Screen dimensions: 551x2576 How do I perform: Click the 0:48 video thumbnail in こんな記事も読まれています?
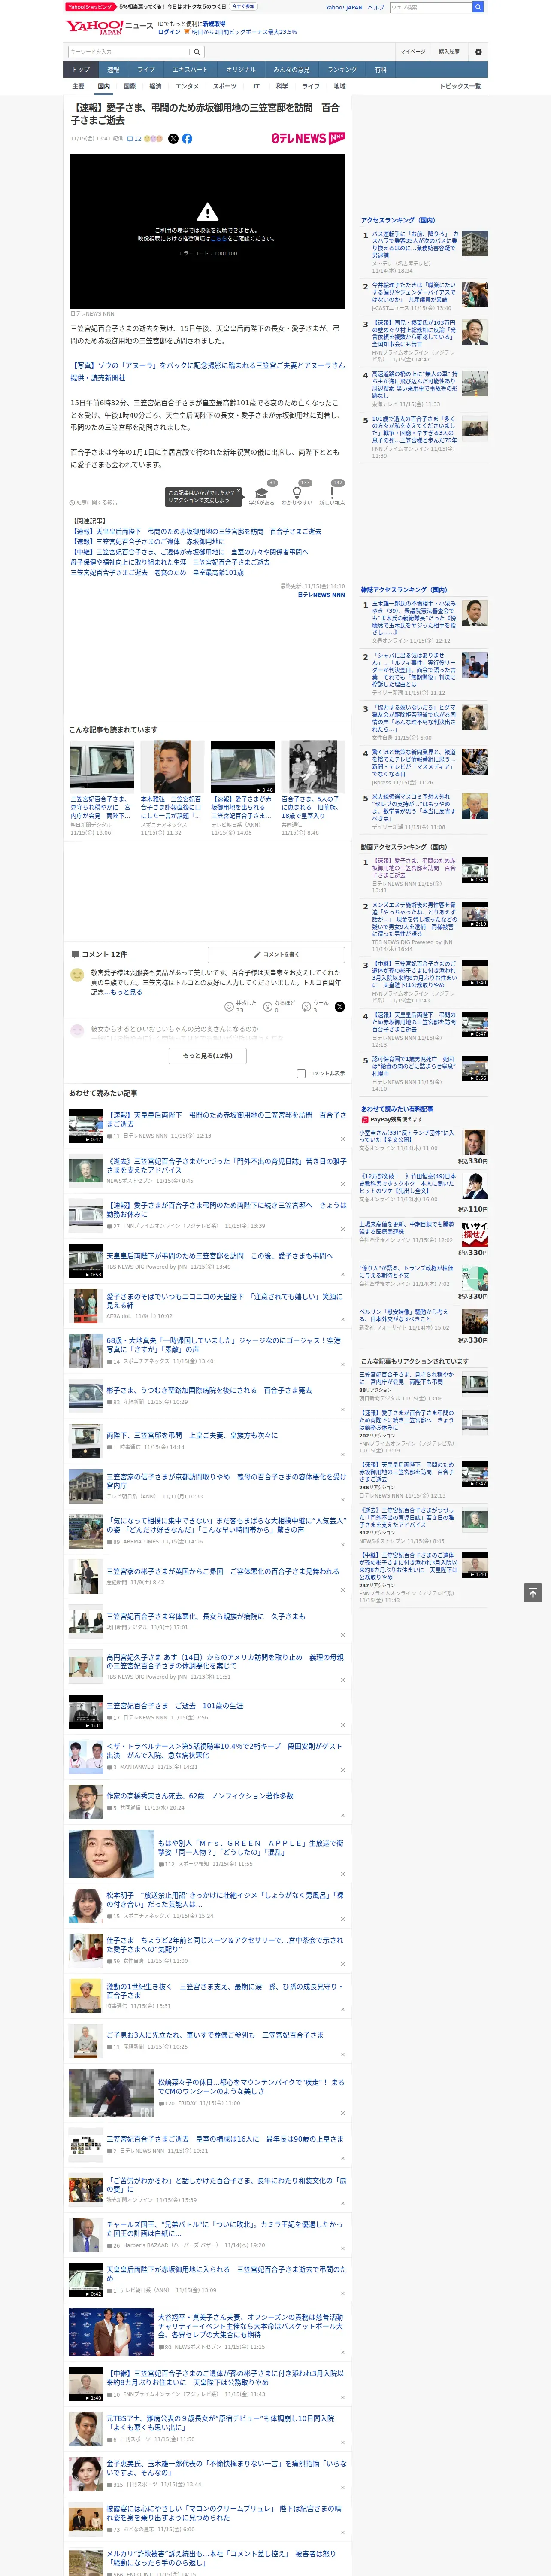(243, 767)
